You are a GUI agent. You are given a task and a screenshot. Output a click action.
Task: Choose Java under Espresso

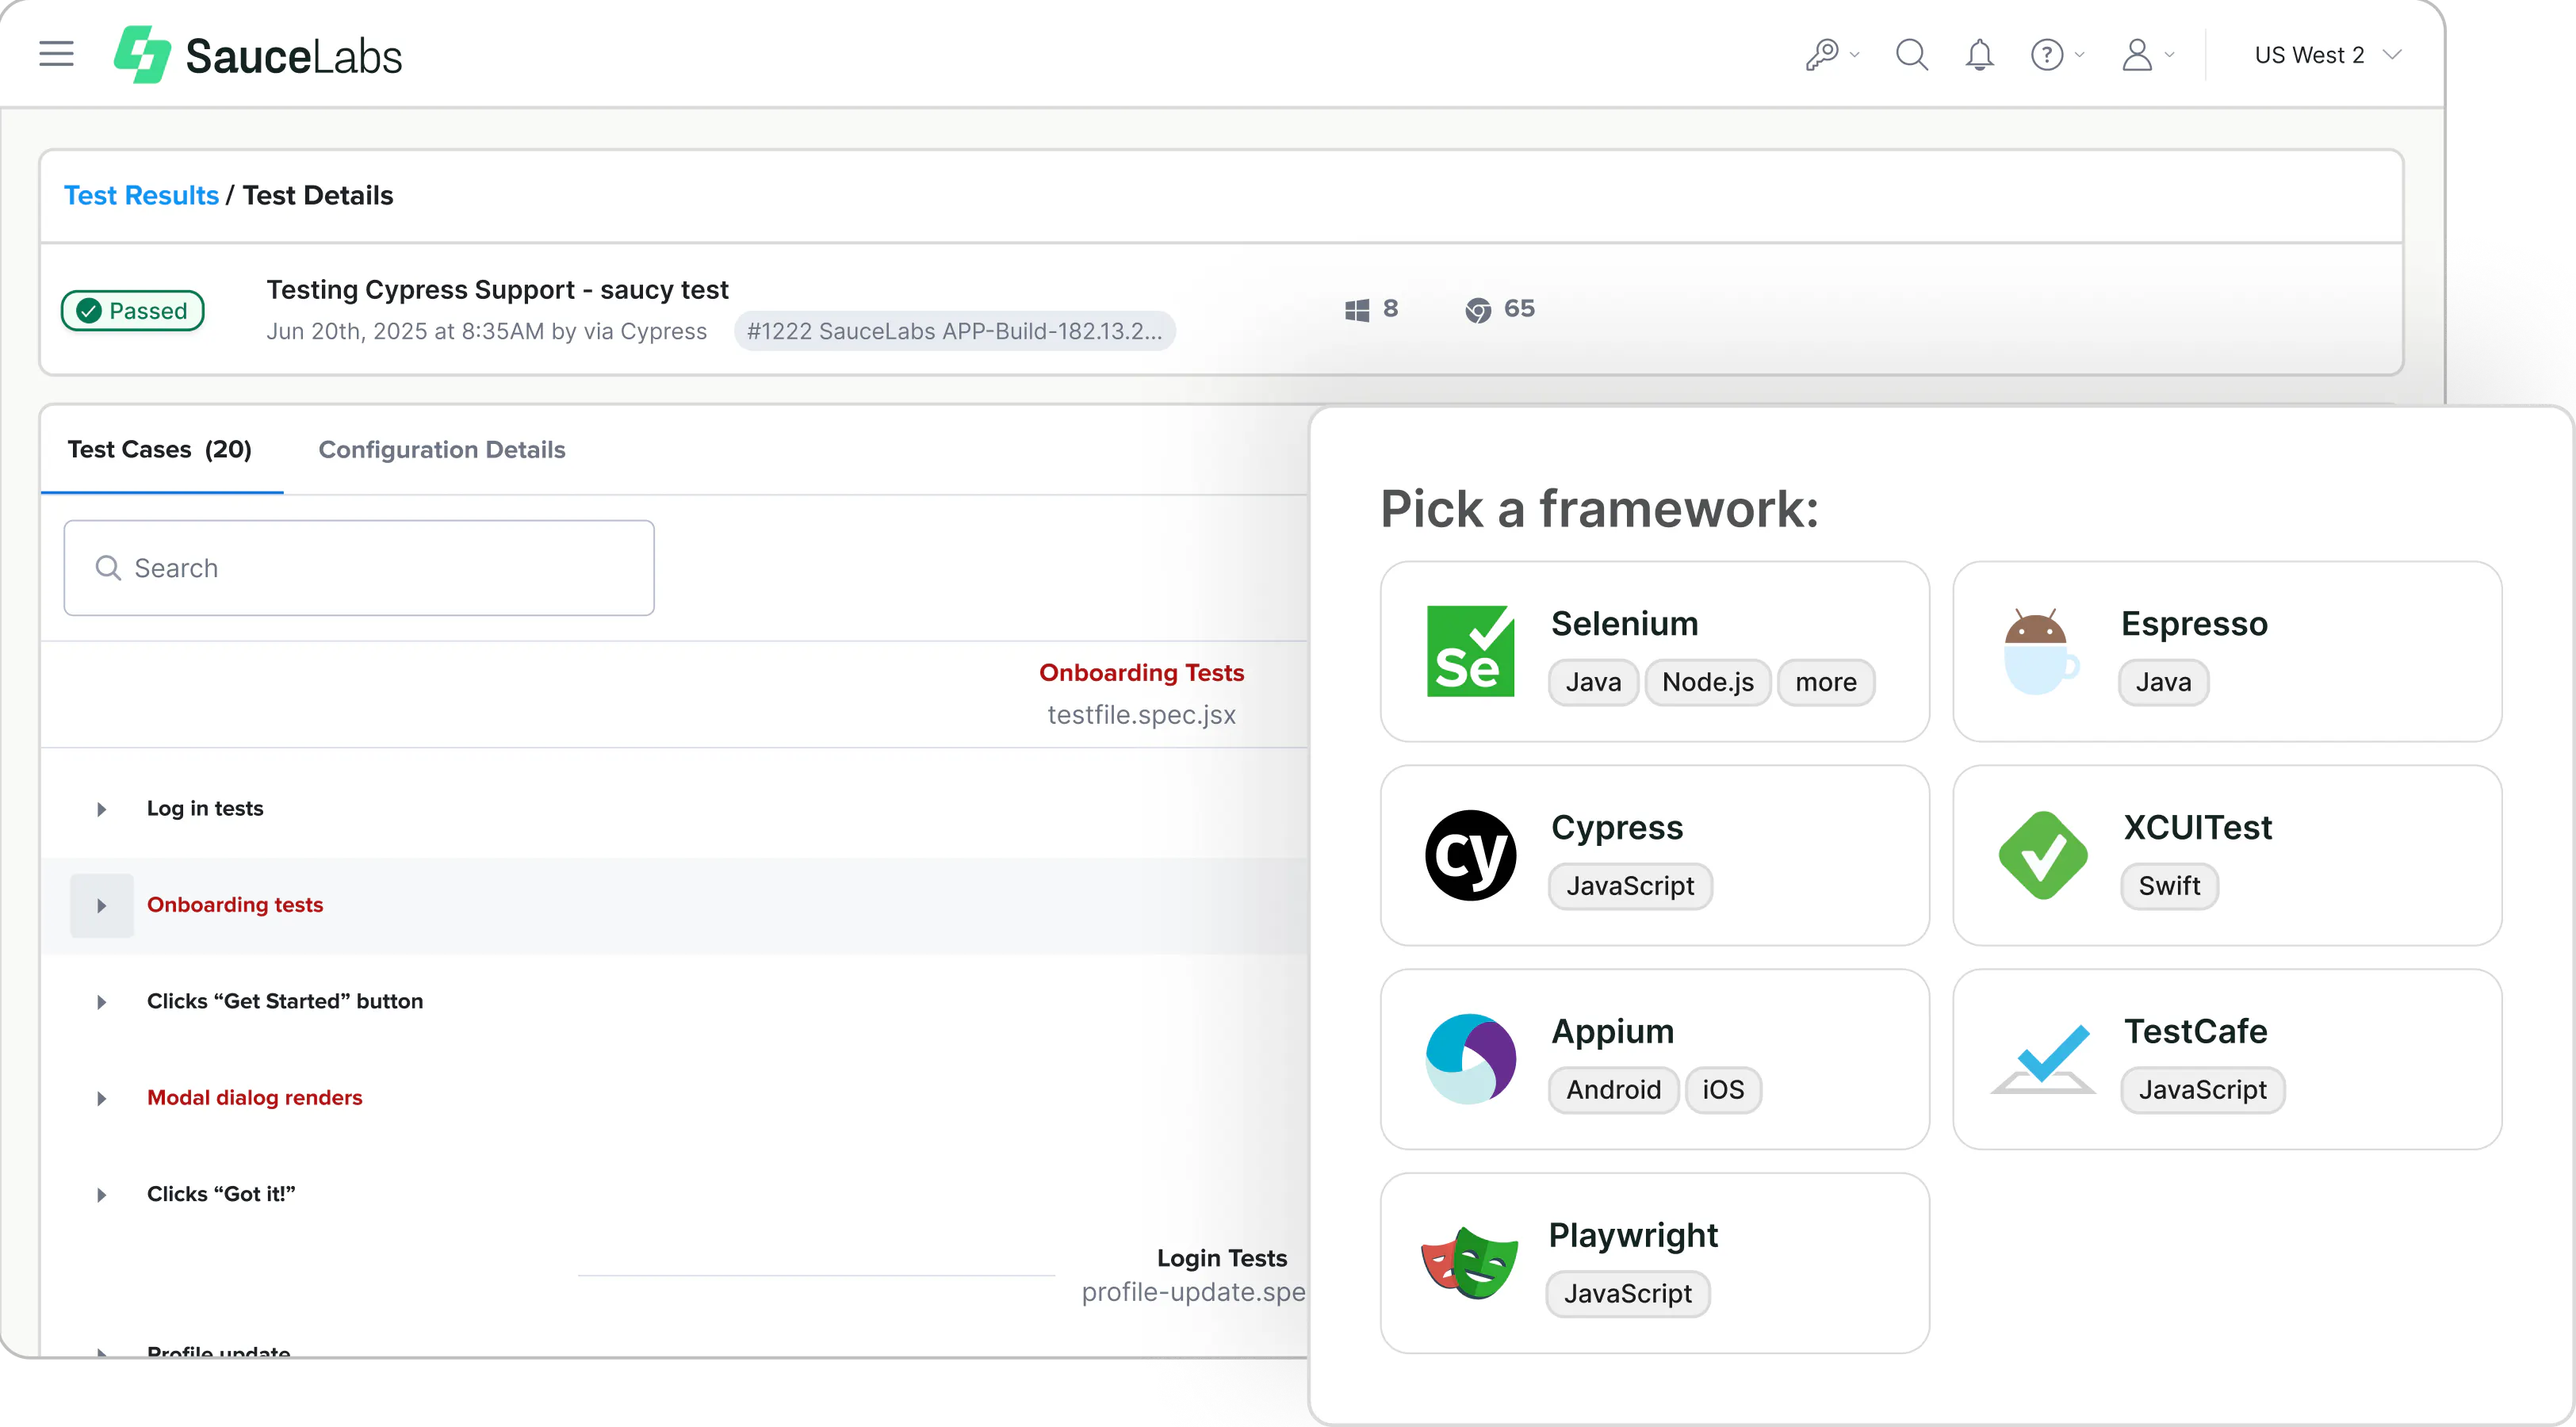coord(2163,683)
